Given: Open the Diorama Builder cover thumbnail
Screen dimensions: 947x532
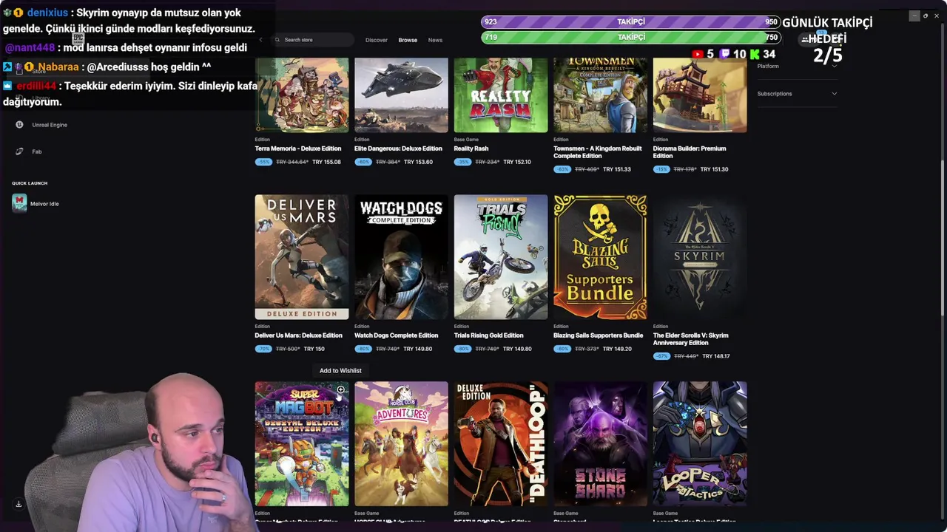Looking at the screenshot, I should pyautogui.click(x=700, y=95).
